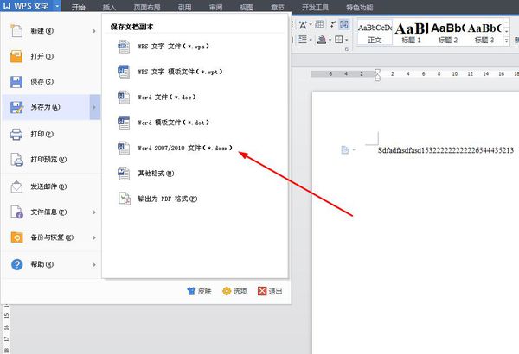
Task: Click the document text line Sdfadfasdfasd
Action: (445, 150)
